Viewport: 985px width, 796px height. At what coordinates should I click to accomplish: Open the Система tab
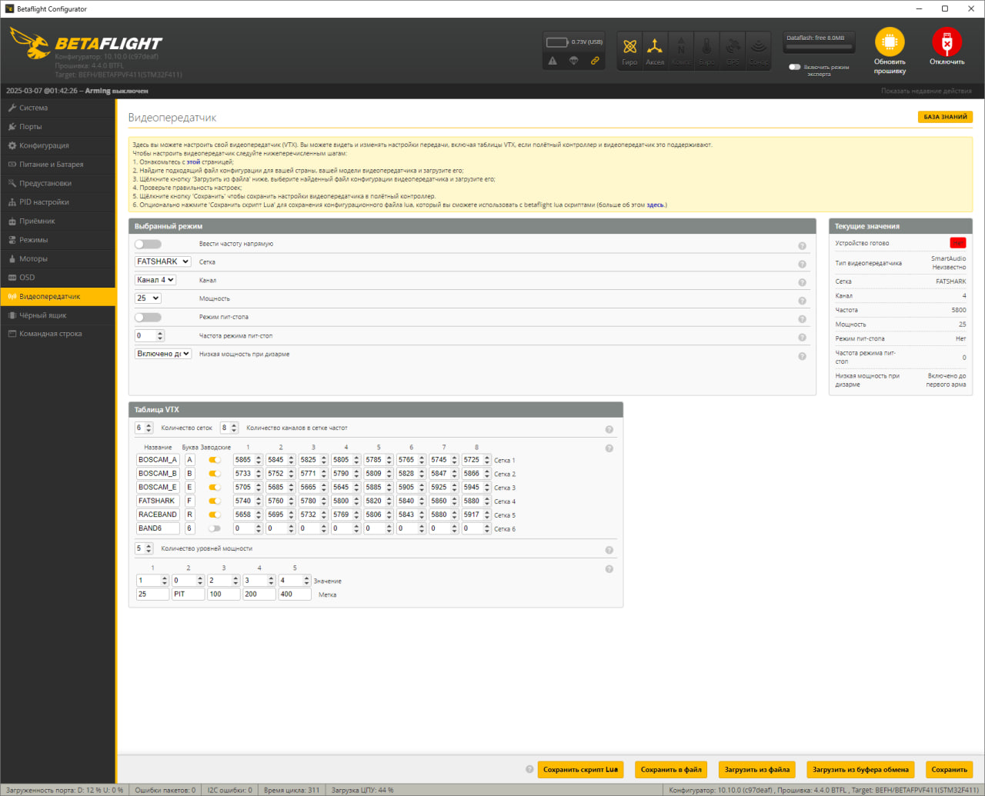58,108
